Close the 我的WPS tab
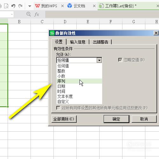159x159 pixels. tap(62, 6)
